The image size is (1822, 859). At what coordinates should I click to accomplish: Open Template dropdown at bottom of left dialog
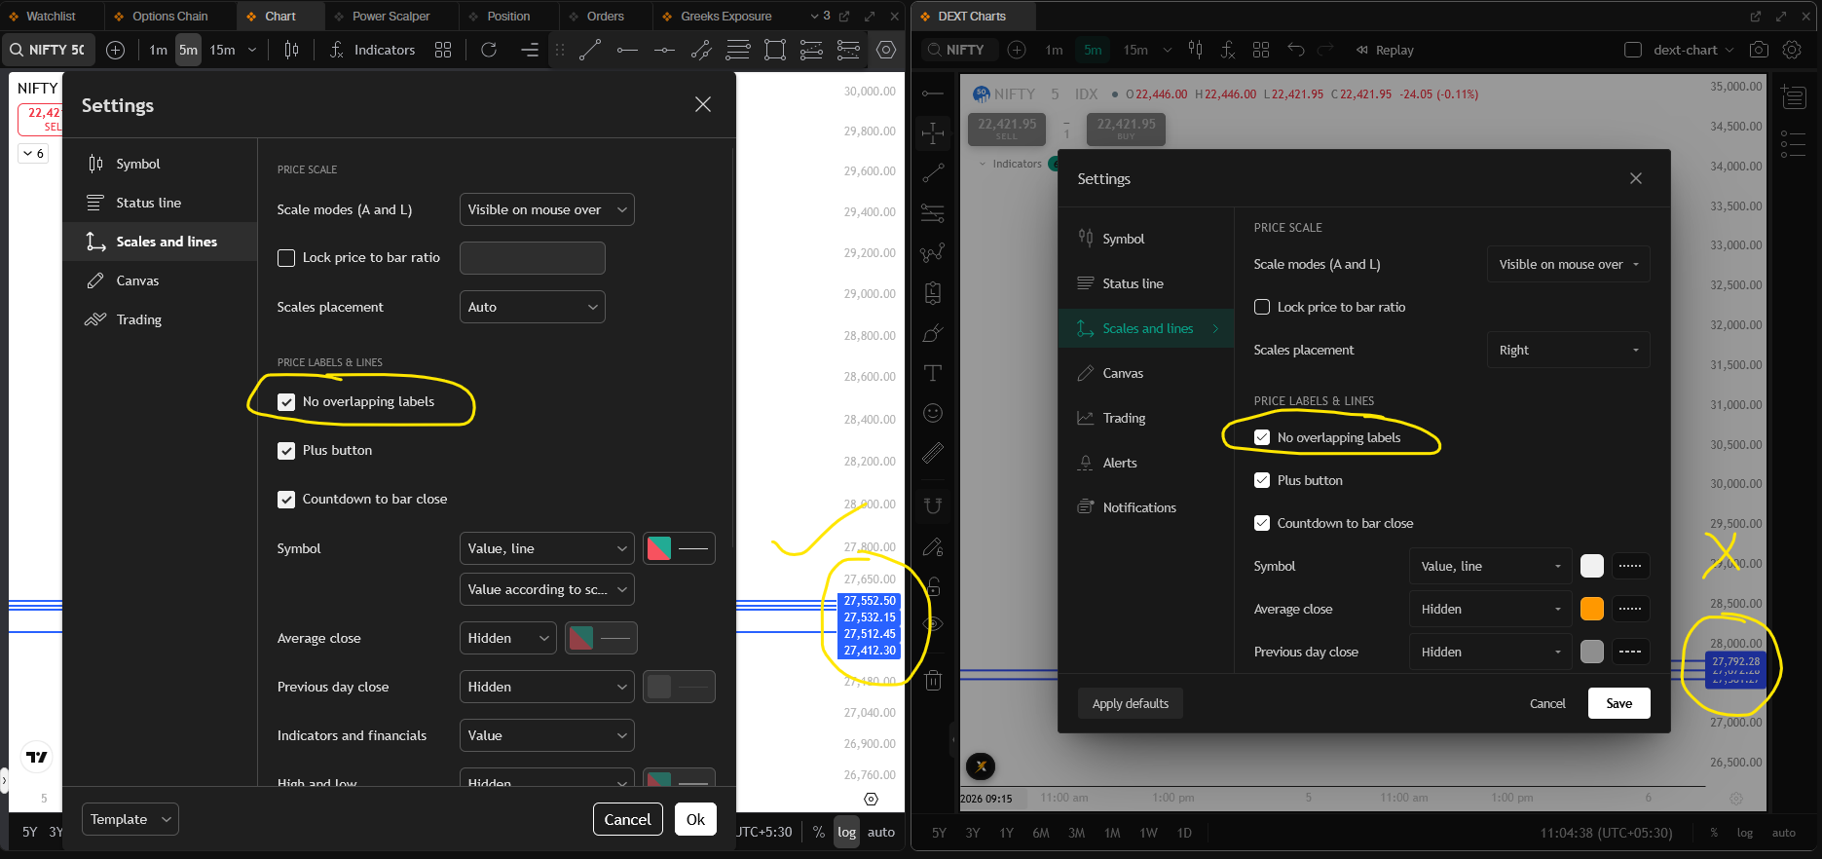tap(130, 819)
